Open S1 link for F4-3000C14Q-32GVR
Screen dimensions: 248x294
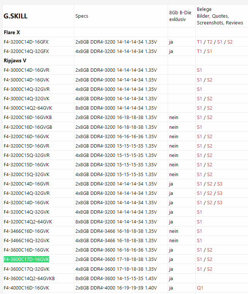point(199,89)
